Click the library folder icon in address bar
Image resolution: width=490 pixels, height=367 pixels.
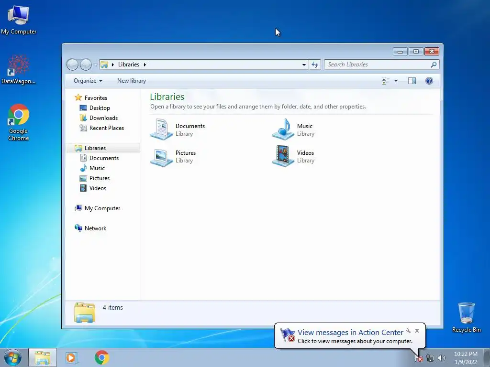click(x=104, y=65)
